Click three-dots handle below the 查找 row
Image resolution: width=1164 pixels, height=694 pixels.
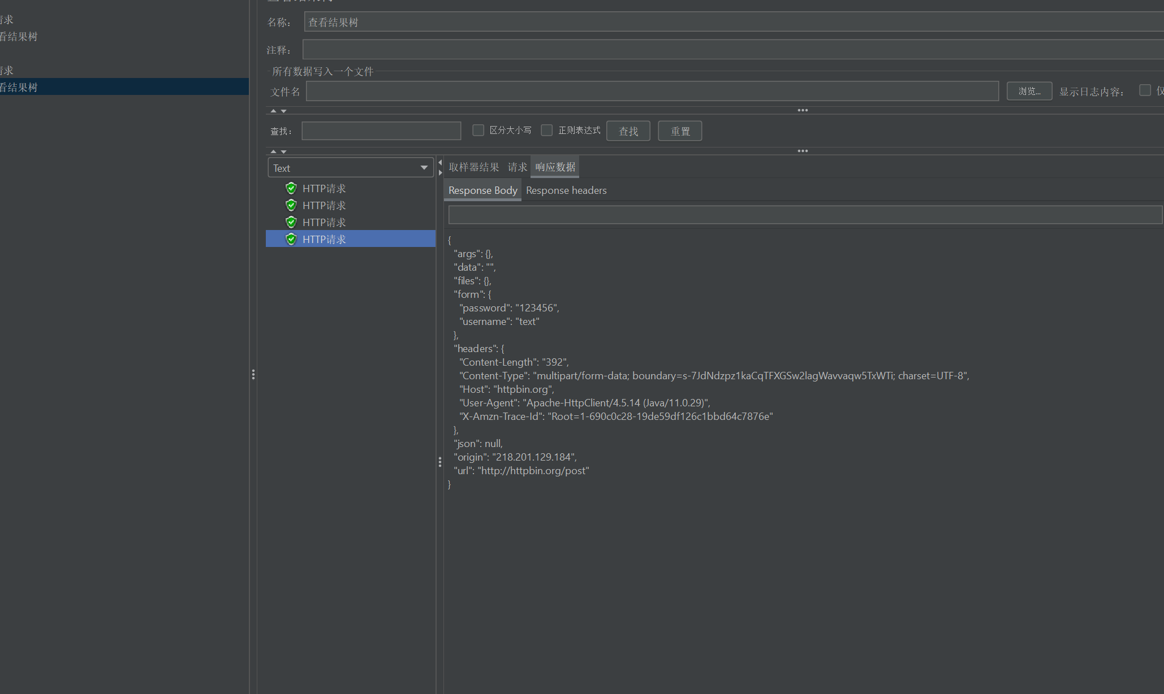(x=802, y=151)
